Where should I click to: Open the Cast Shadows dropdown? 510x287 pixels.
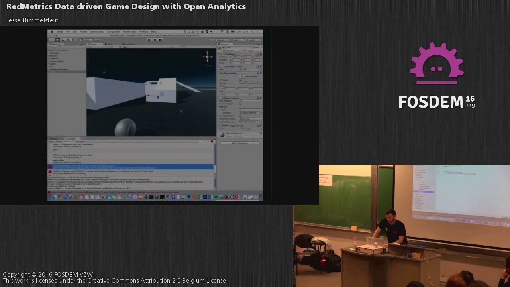point(251,101)
